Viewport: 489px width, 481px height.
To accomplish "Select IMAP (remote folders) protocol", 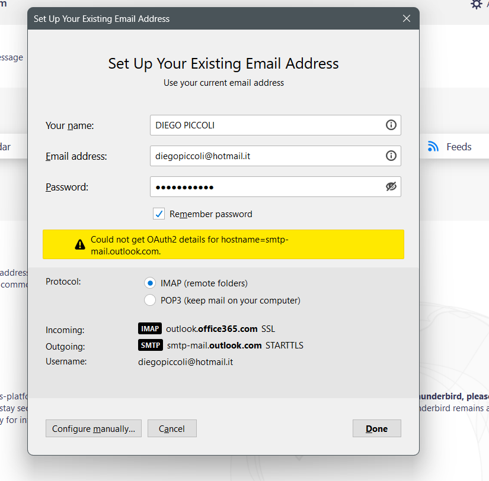I will [150, 283].
